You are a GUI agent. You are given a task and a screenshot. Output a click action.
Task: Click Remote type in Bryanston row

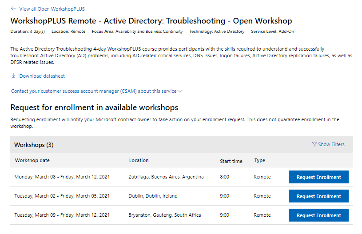click(x=262, y=215)
